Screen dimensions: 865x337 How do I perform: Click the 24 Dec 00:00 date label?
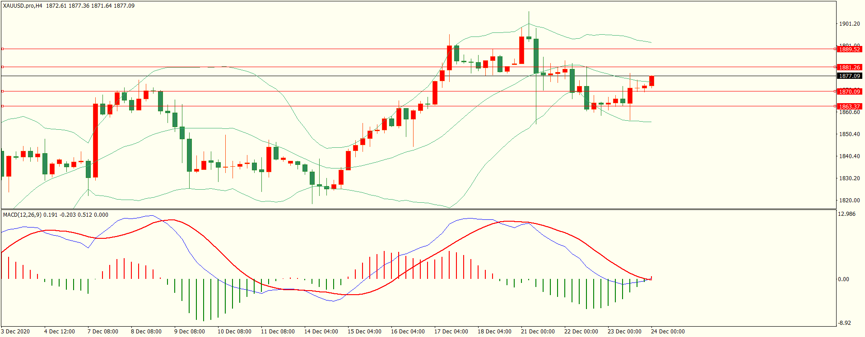pyautogui.click(x=667, y=332)
